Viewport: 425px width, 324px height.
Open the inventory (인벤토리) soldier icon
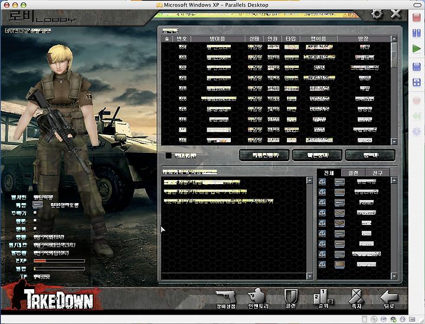(258, 299)
